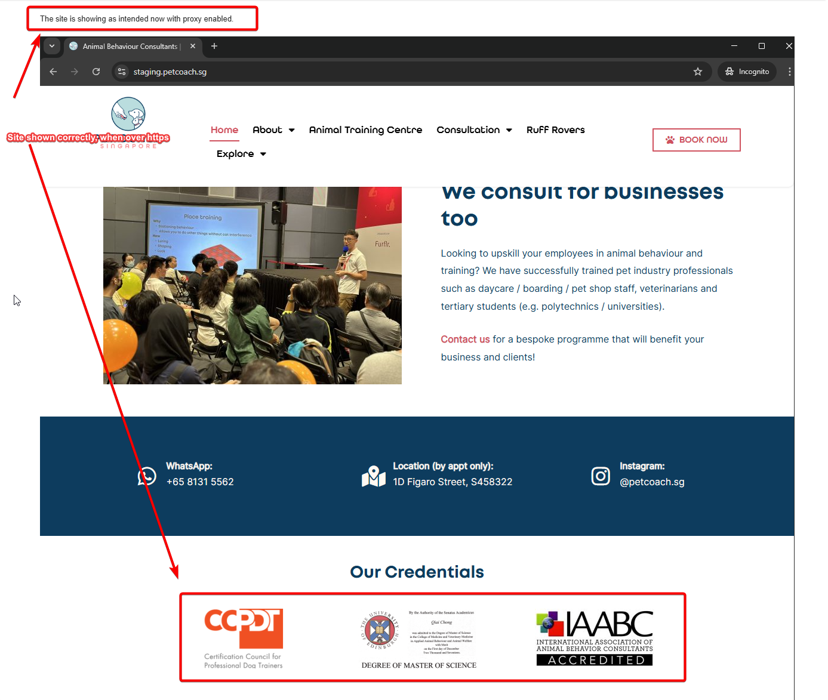Click the Our Credentials heading
The width and height of the screenshot is (828, 700).
[417, 572]
